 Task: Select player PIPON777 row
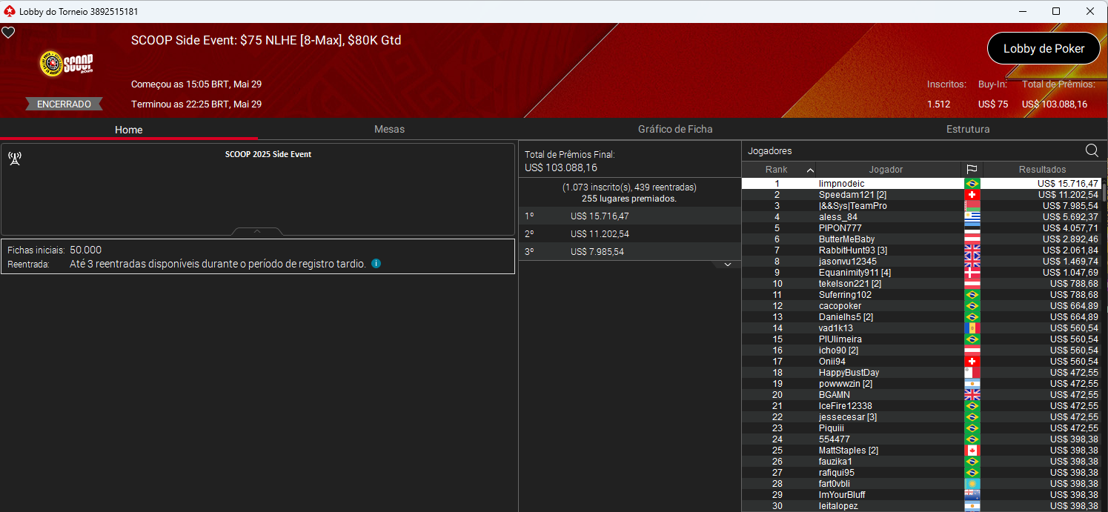[921, 227]
